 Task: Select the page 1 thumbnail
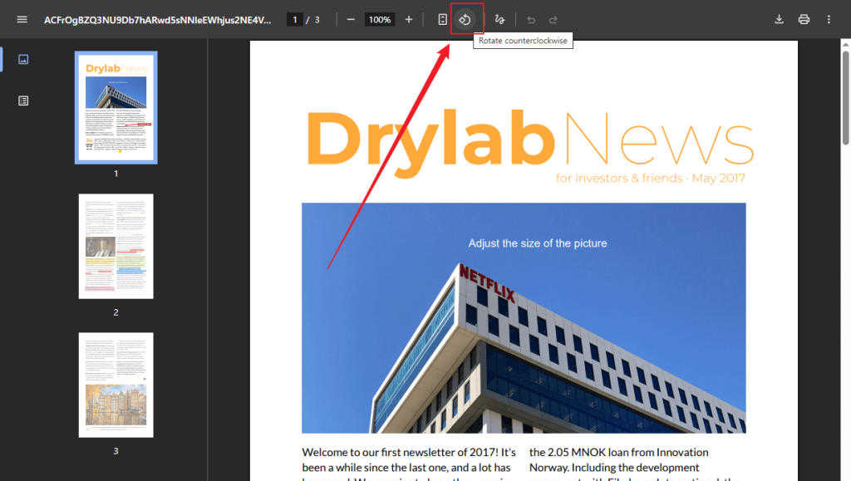click(116, 108)
